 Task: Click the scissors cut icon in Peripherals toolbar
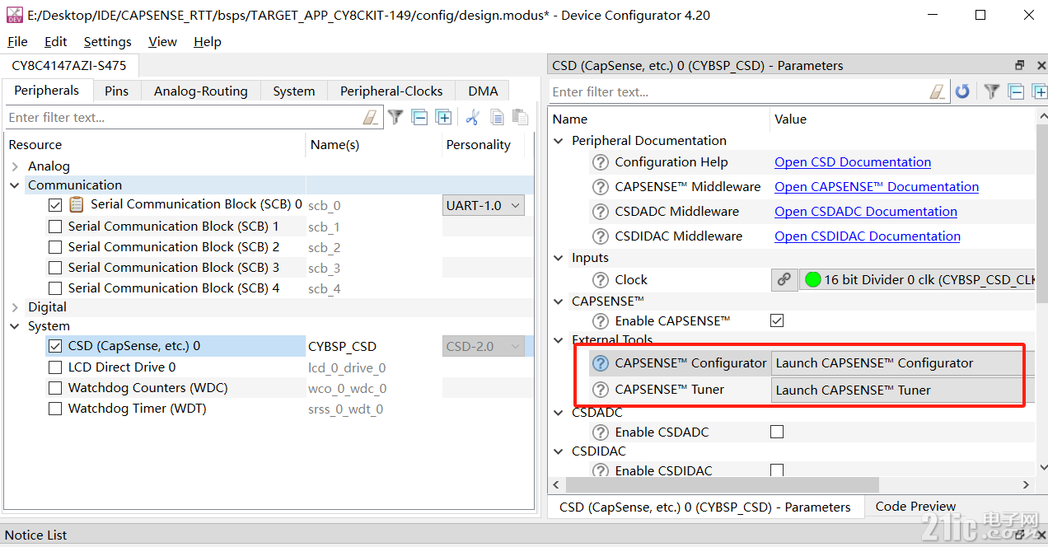(471, 116)
